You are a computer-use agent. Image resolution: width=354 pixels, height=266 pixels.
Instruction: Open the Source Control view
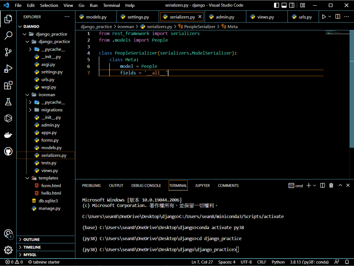pos(8,52)
